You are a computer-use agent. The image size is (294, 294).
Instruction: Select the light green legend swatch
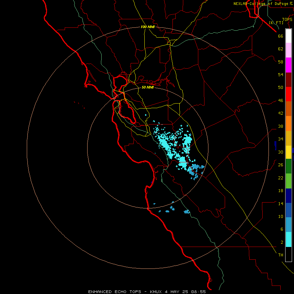point(288,181)
